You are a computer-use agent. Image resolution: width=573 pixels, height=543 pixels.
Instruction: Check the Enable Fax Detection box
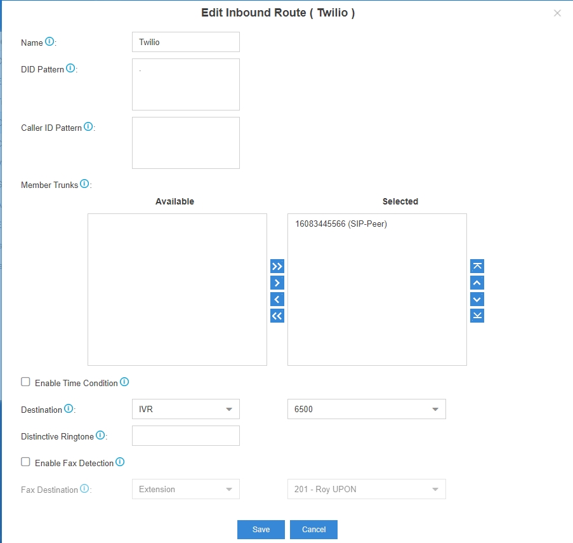(25, 462)
